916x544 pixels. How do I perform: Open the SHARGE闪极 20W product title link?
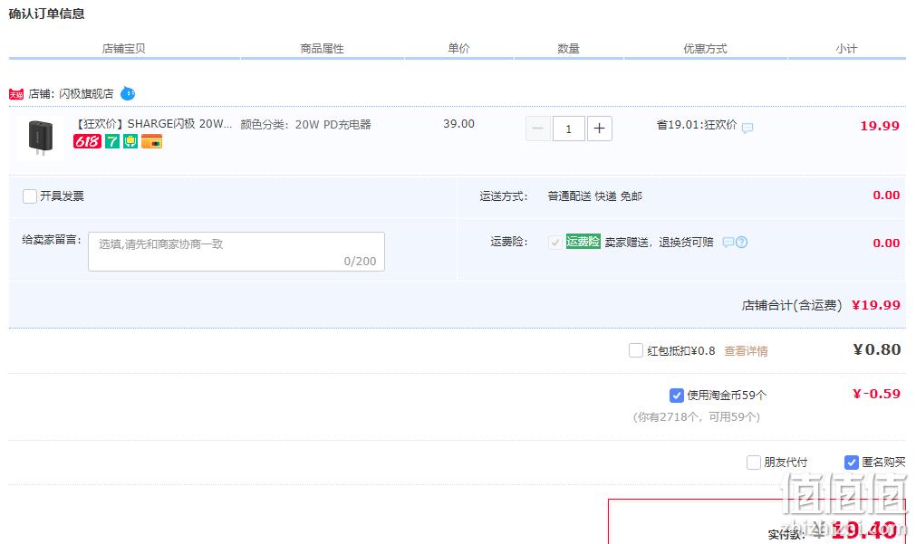154,124
